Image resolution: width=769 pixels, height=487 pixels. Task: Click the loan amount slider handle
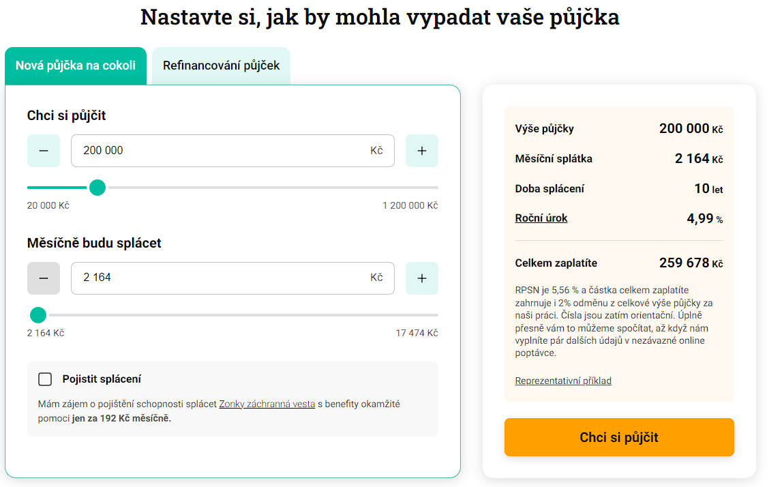click(x=97, y=188)
